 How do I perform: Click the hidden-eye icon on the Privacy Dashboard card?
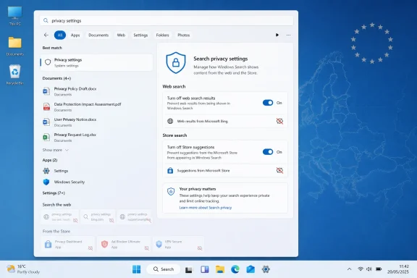[90, 248]
